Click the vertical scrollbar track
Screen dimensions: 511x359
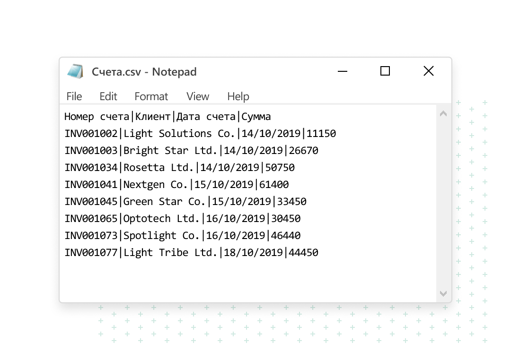pos(443,203)
